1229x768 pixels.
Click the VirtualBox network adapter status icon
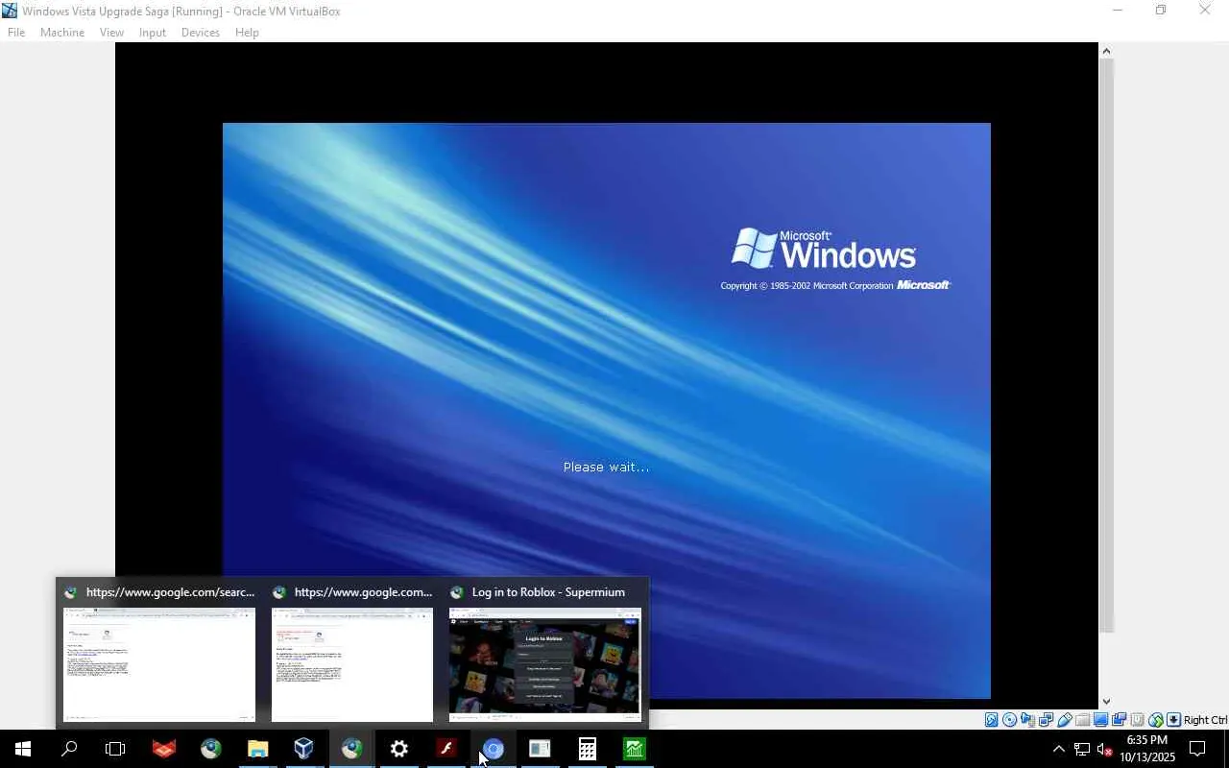pyautogui.click(x=1046, y=720)
